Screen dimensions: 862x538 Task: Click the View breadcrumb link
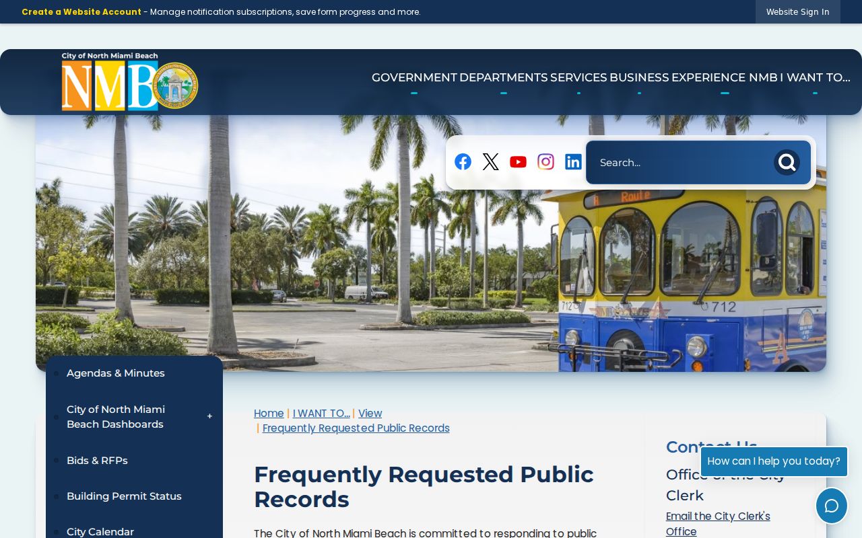click(x=370, y=414)
